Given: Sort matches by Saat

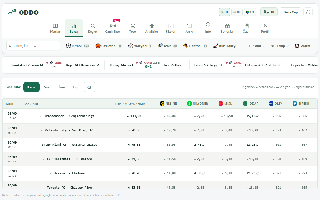Looking at the screenshot, I should tap(47, 87).
